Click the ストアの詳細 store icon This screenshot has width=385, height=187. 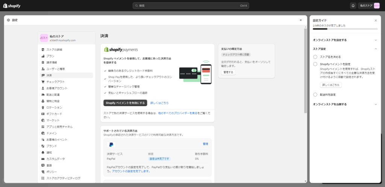pyautogui.click(x=43, y=50)
